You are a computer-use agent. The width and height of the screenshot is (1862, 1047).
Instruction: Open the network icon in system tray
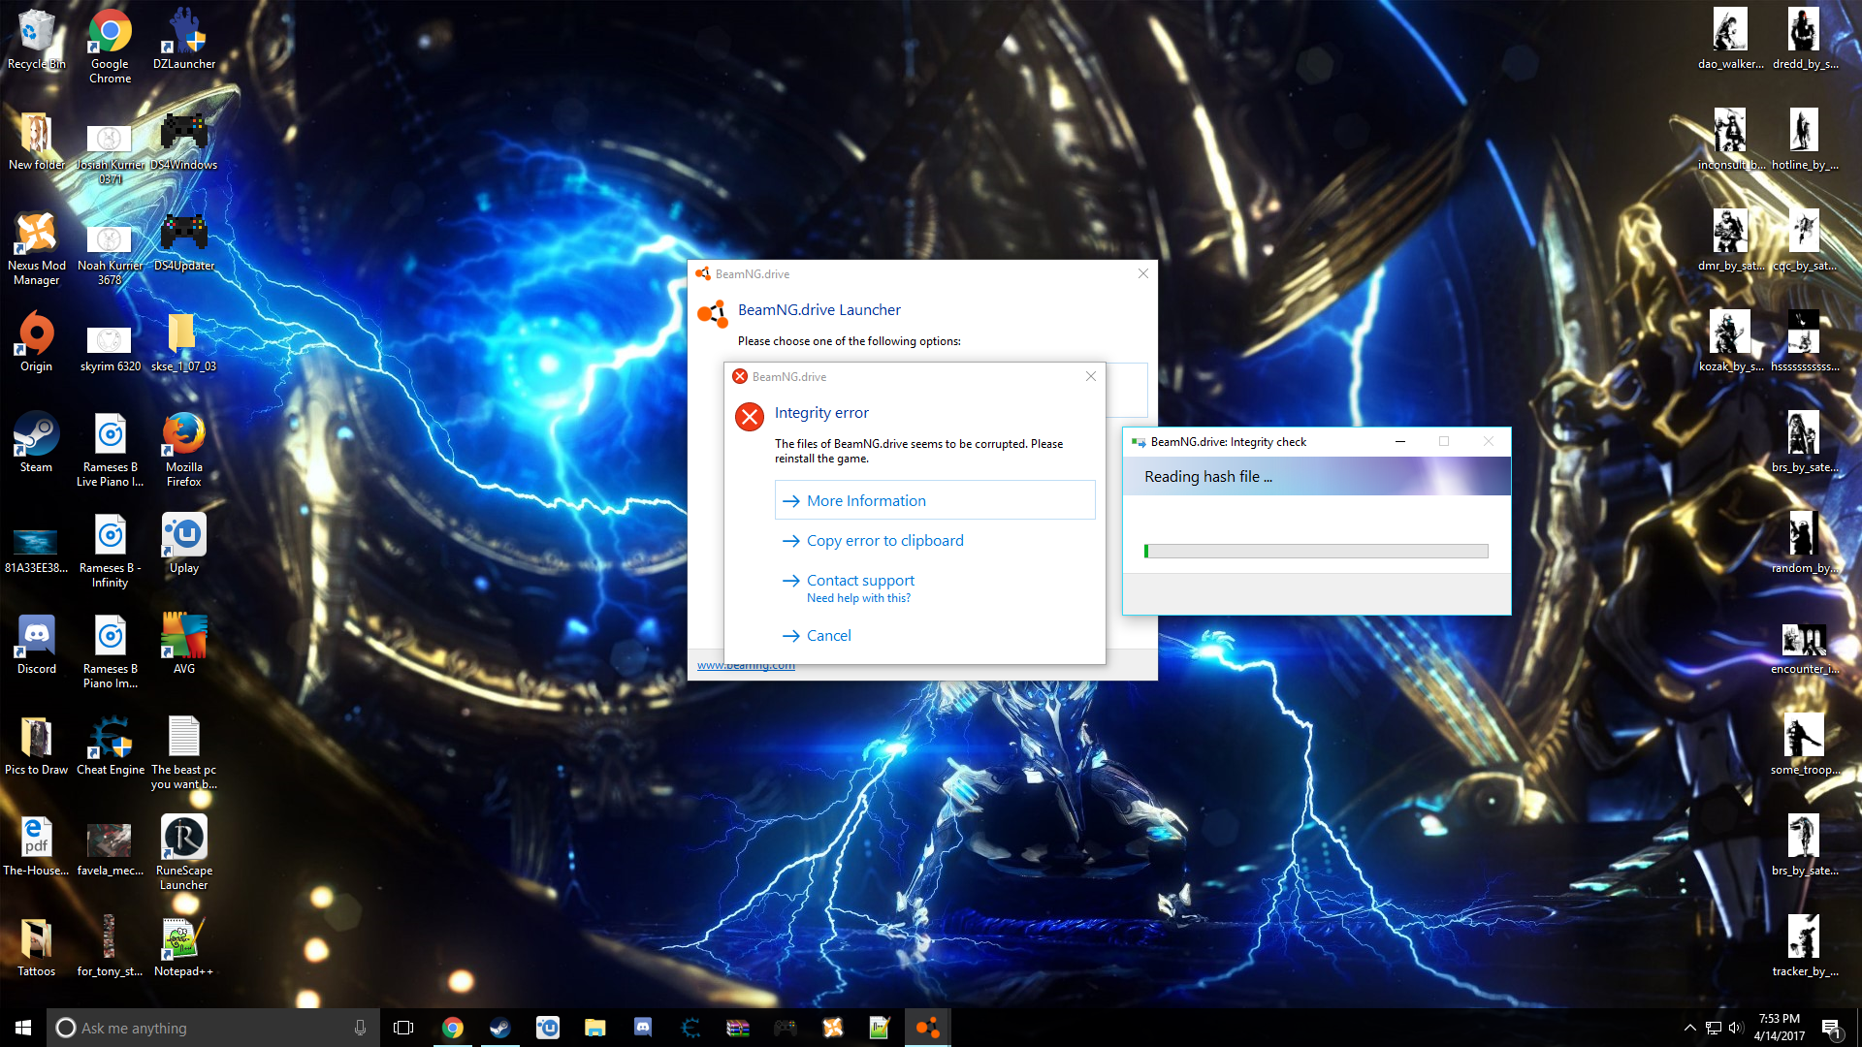coord(1713,1028)
